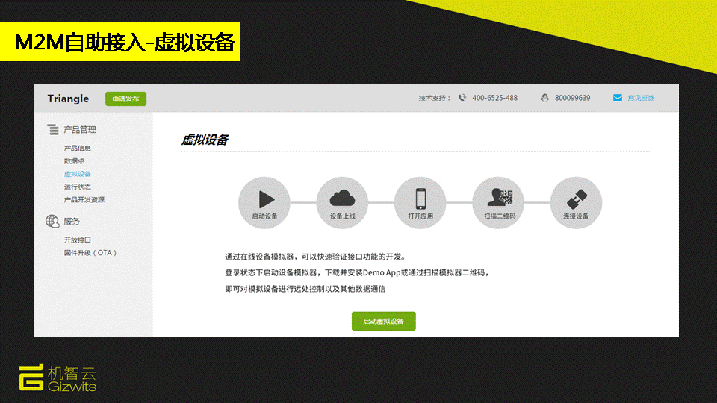Click the 服务 globe icon
The height and width of the screenshot is (403, 717).
(53, 221)
